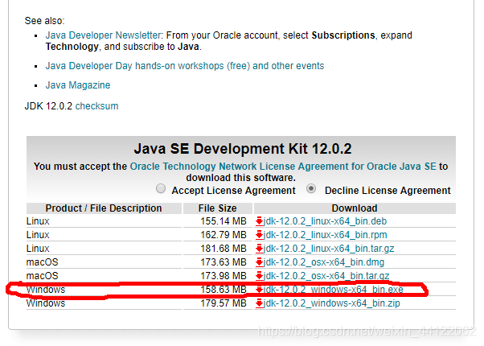Click the File Size column header
The width and height of the screenshot is (484, 346).
[x=218, y=208]
